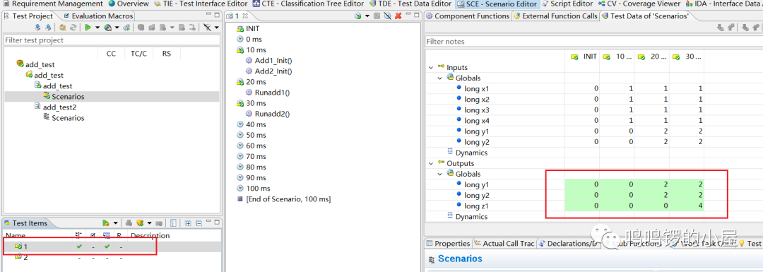Select the root add_test project node
Viewport: 763px width, 272px height.
[35, 65]
